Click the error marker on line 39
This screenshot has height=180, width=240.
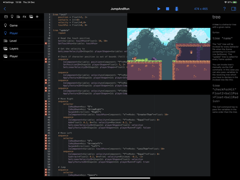tap(46, 114)
